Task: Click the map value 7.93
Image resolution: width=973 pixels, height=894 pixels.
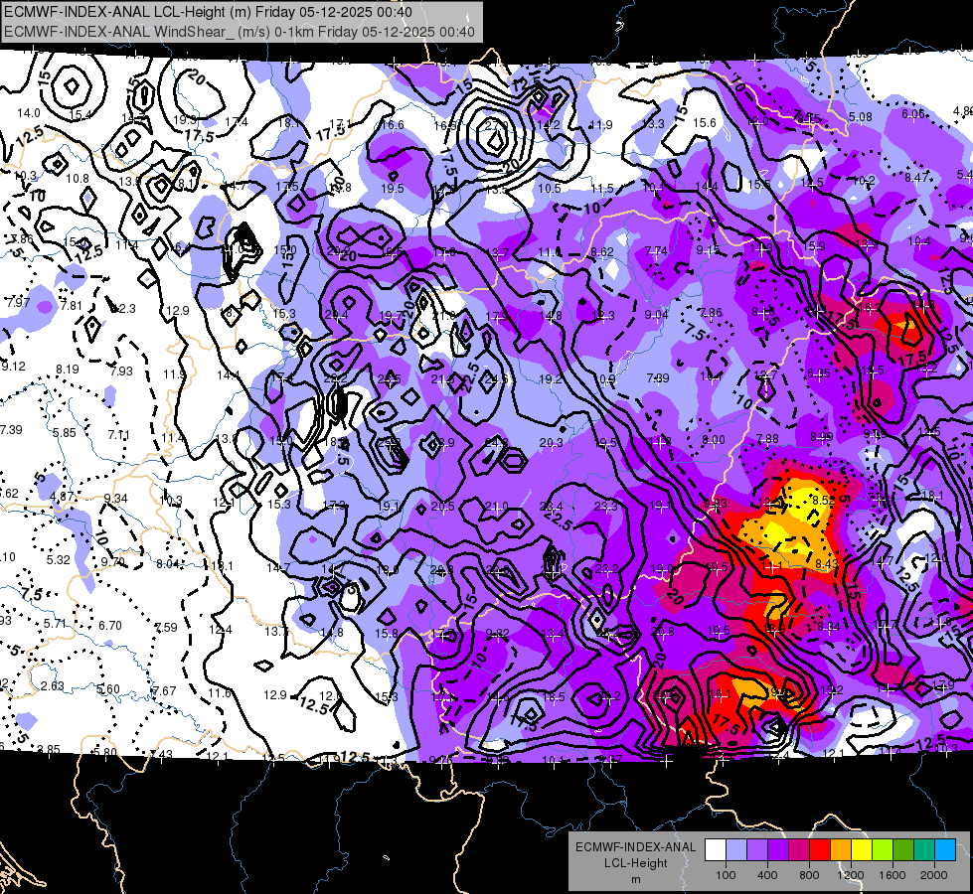Action: click(121, 371)
